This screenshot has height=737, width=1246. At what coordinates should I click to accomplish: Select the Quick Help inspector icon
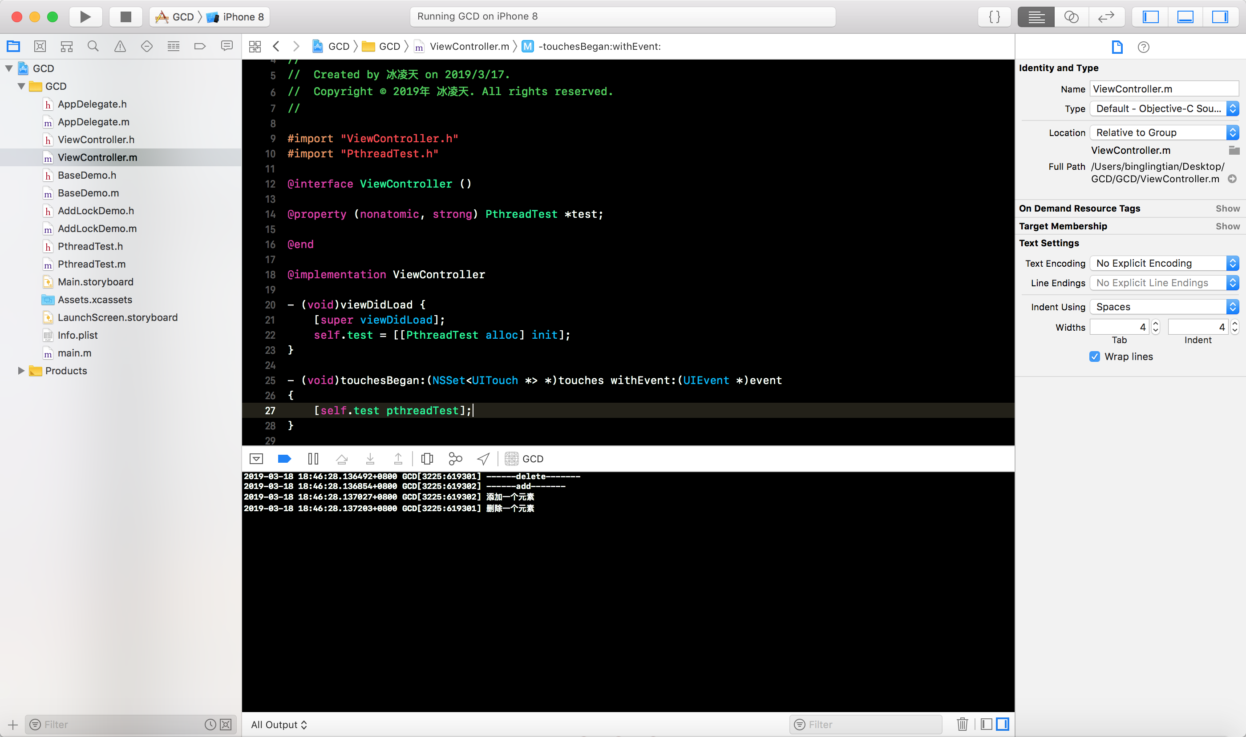1144,47
